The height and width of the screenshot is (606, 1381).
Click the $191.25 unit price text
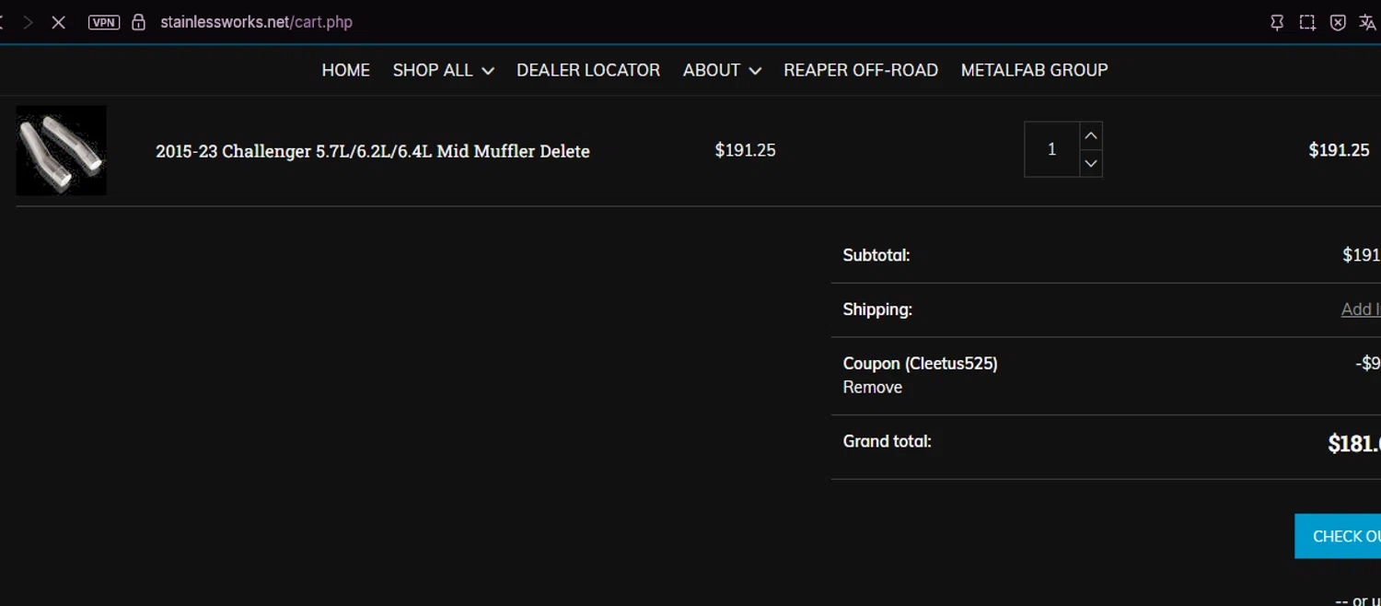[x=746, y=150]
